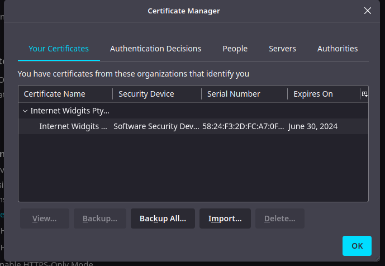Screen dimensions: 385x266
Task: Open the column picker icon
Action: tap(365, 94)
